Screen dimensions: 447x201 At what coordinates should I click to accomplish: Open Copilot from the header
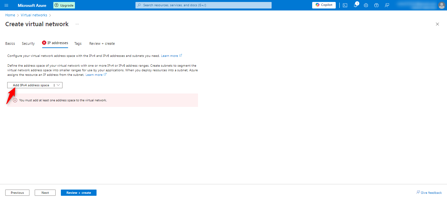[324, 5]
